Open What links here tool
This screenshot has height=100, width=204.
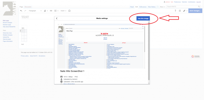(7, 33)
